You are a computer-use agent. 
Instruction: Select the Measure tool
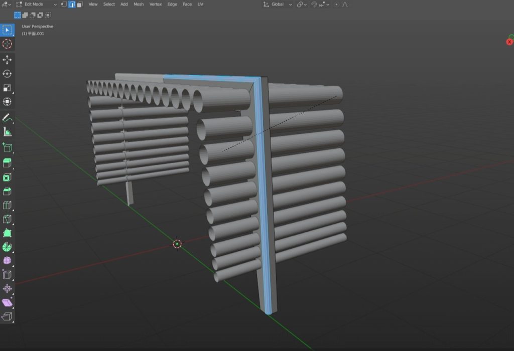(x=7, y=132)
